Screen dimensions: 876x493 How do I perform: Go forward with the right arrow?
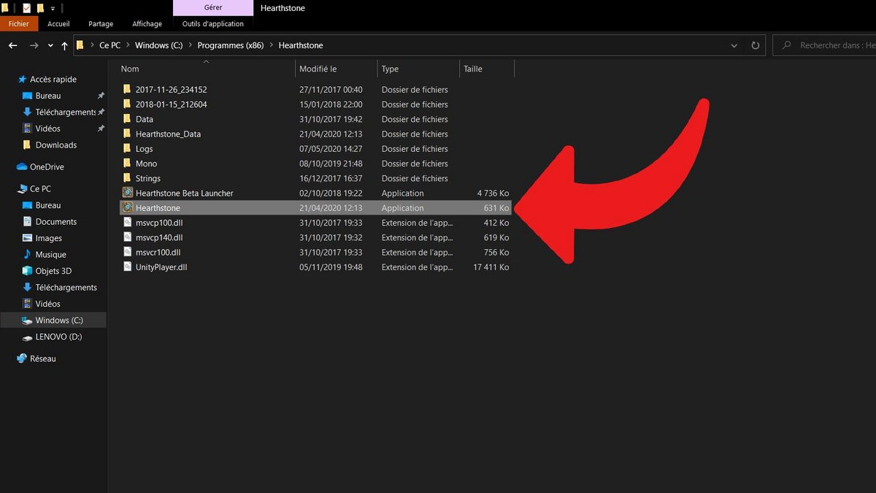[34, 45]
